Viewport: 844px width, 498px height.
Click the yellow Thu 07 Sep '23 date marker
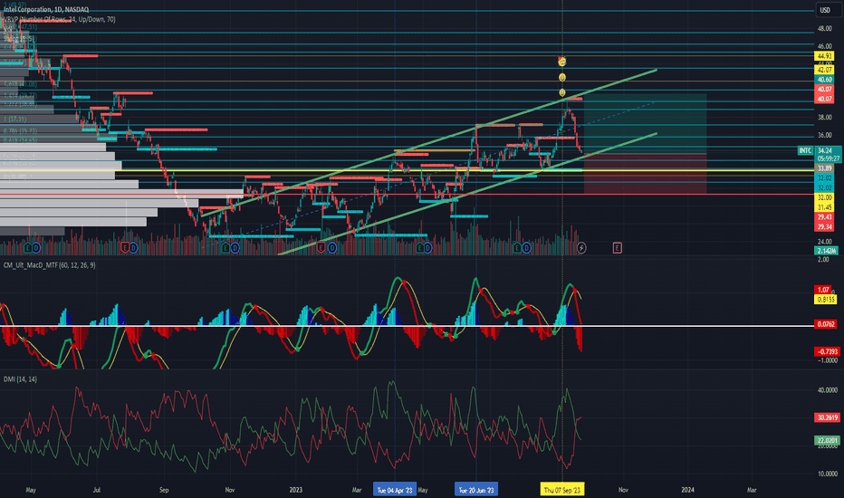tap(562, 490)
